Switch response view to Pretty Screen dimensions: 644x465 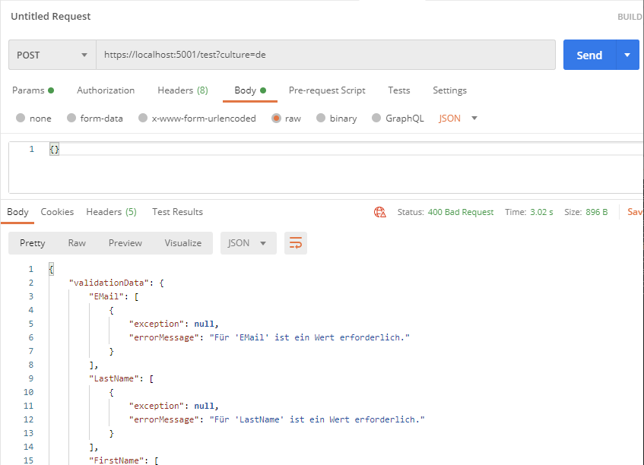tap(33, 243)
